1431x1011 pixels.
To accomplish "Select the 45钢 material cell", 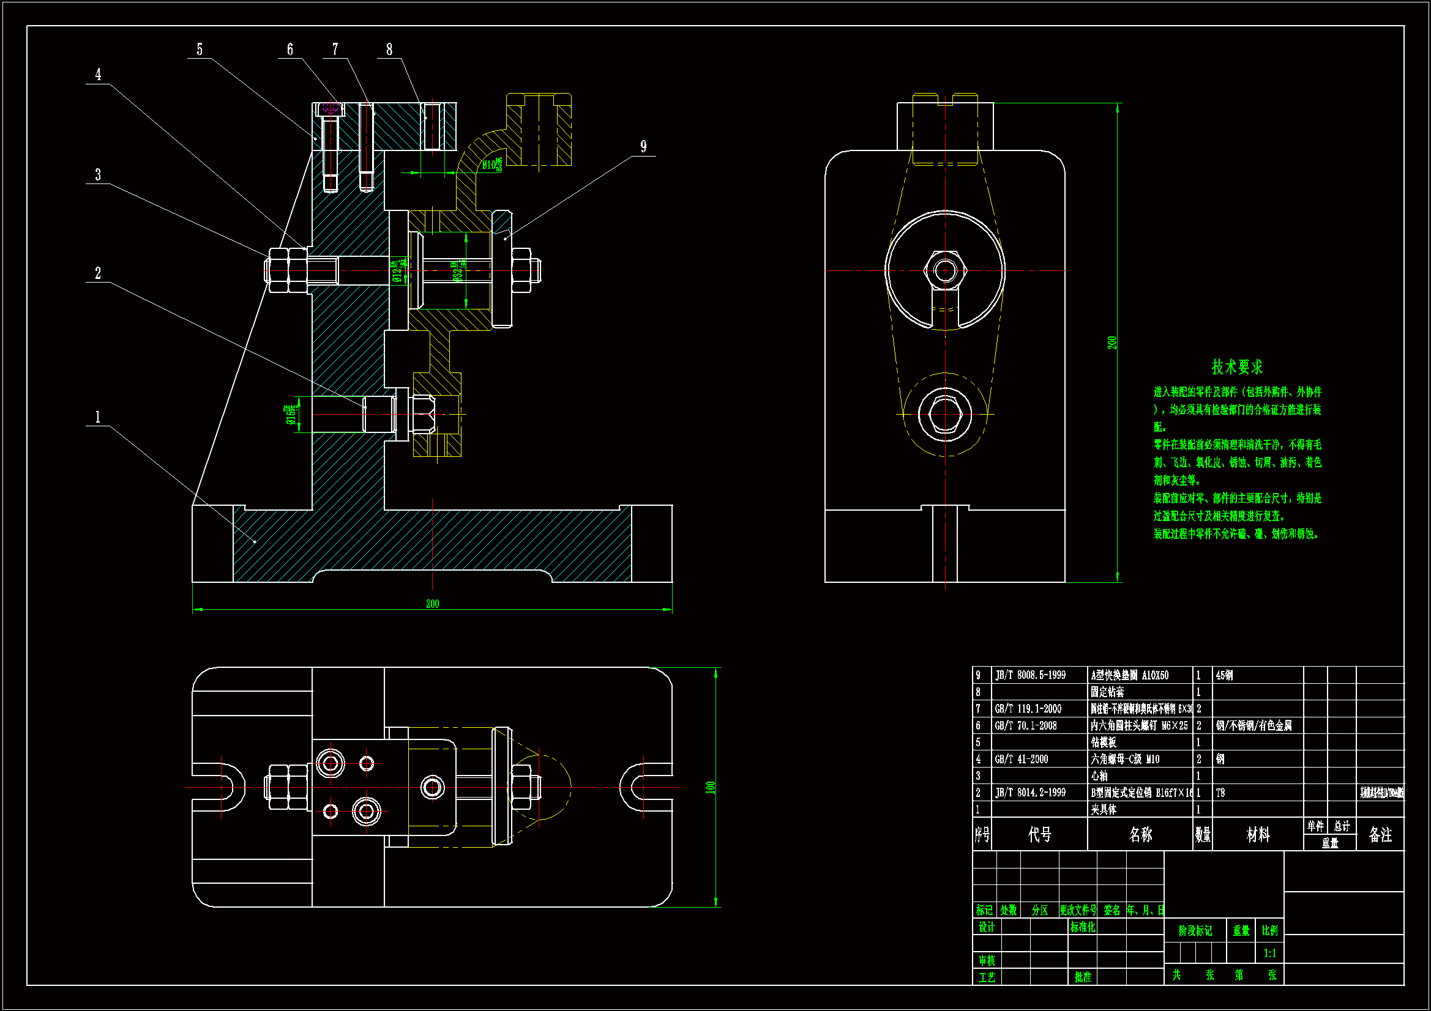I will click(x=1224, y=675).
